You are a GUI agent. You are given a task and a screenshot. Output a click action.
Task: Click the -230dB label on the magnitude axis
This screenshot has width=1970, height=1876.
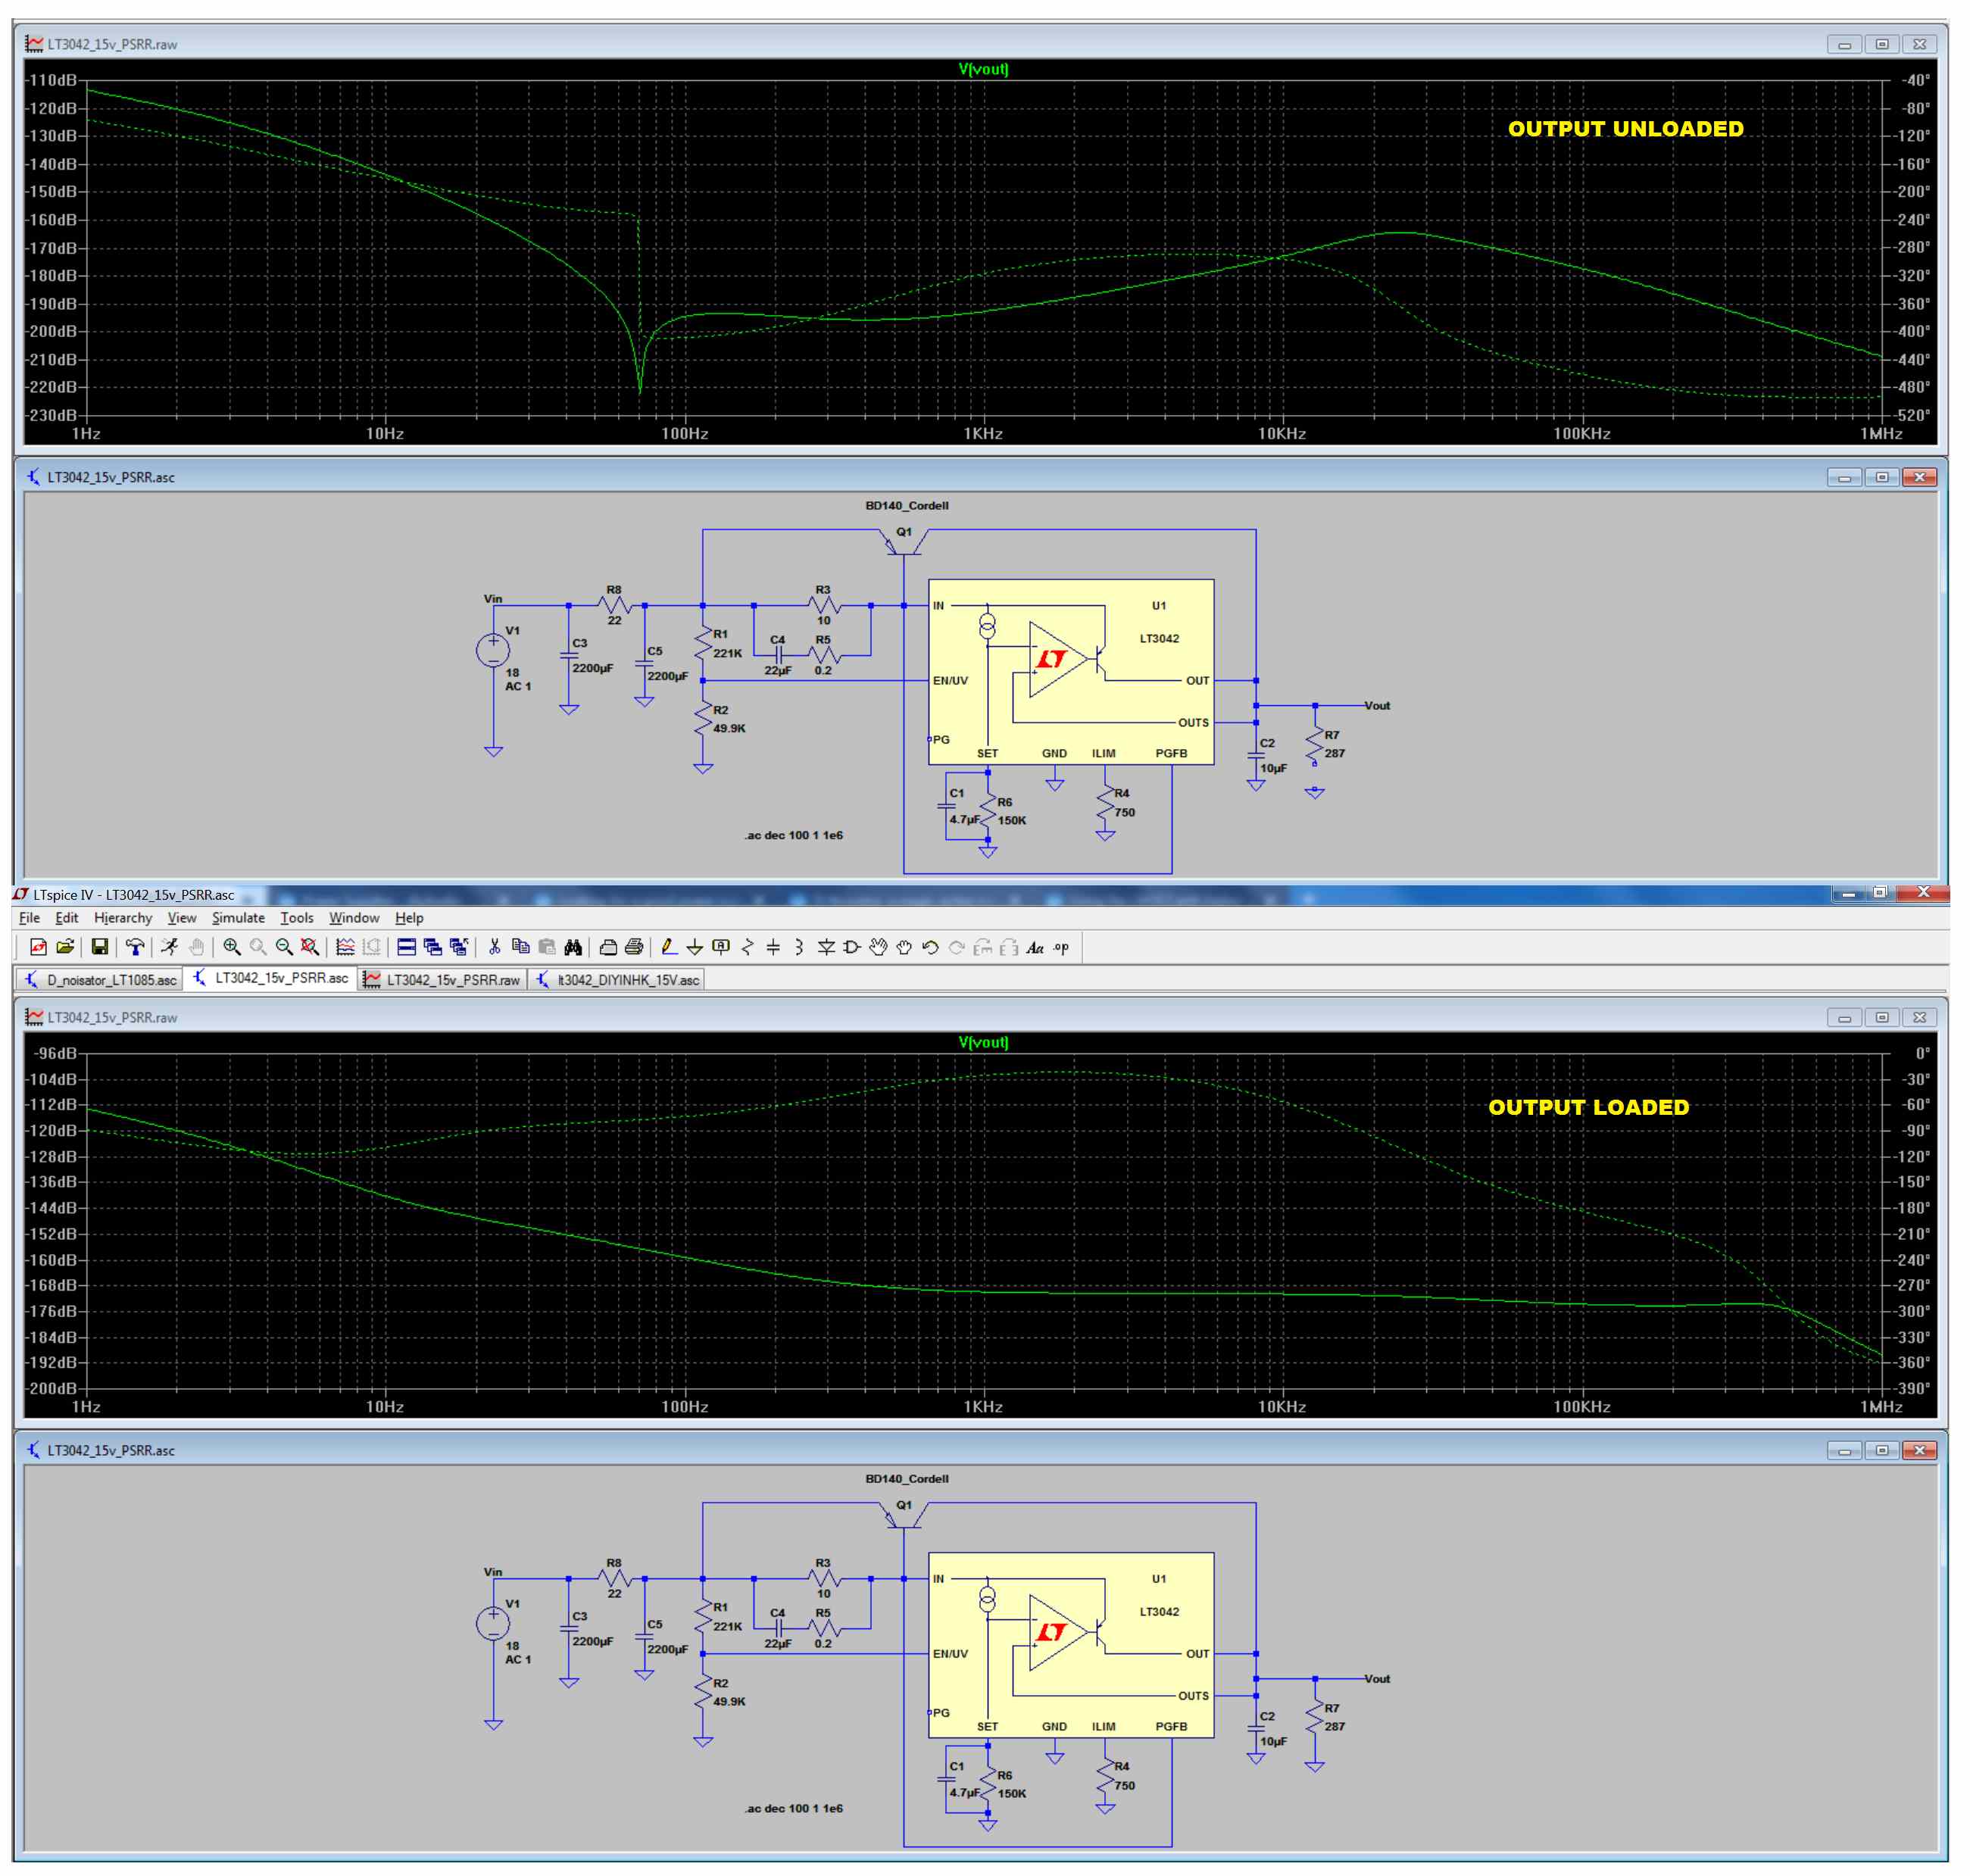pyautogui.click(x=51, y=415)
